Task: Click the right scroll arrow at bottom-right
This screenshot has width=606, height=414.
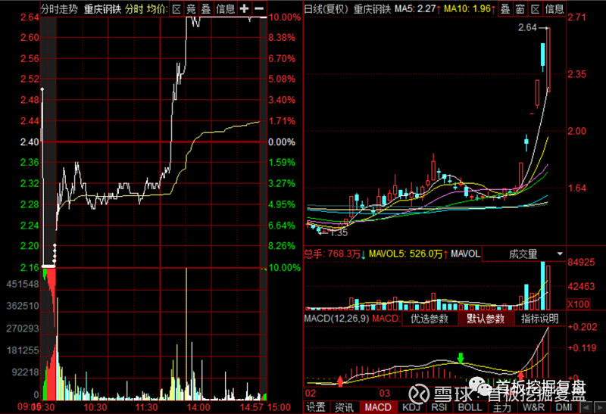Action: click(x=600, y=407)
